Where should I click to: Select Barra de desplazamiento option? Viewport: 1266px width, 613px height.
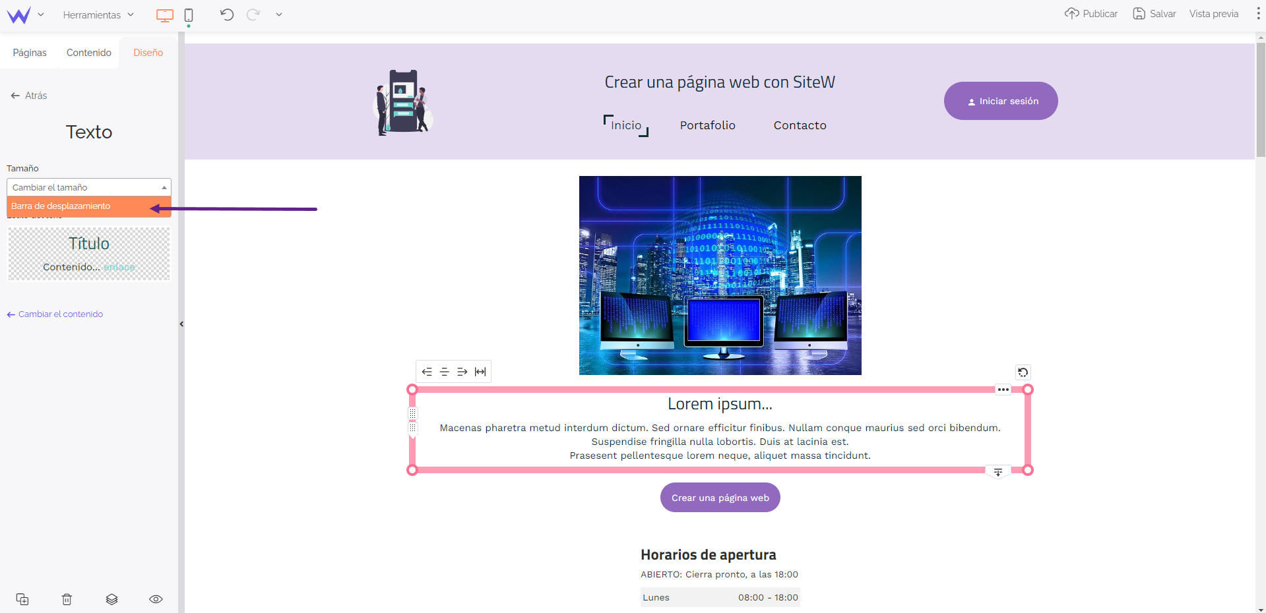click(x=89, y=206)
